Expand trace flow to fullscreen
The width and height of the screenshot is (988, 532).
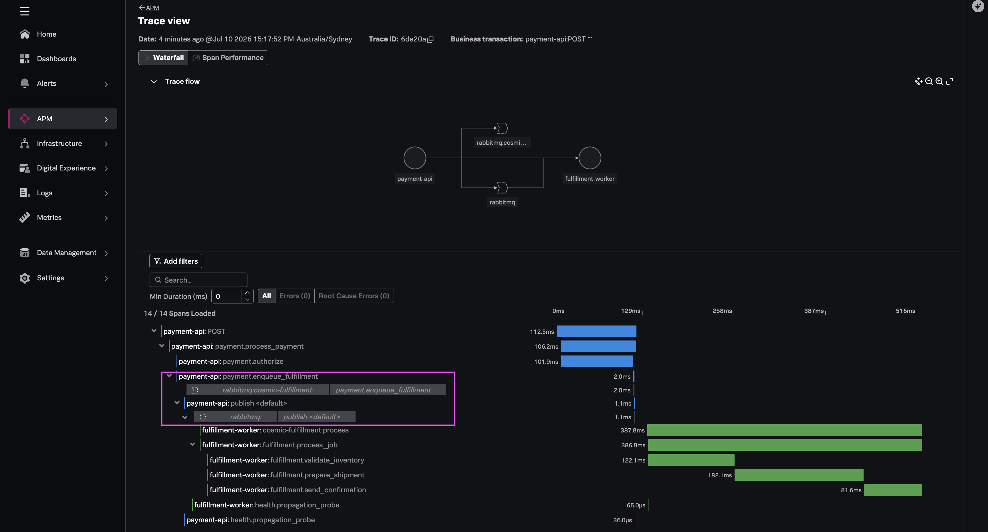tap(950, 81)
